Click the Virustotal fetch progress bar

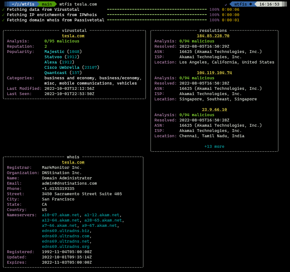(157, 9)
